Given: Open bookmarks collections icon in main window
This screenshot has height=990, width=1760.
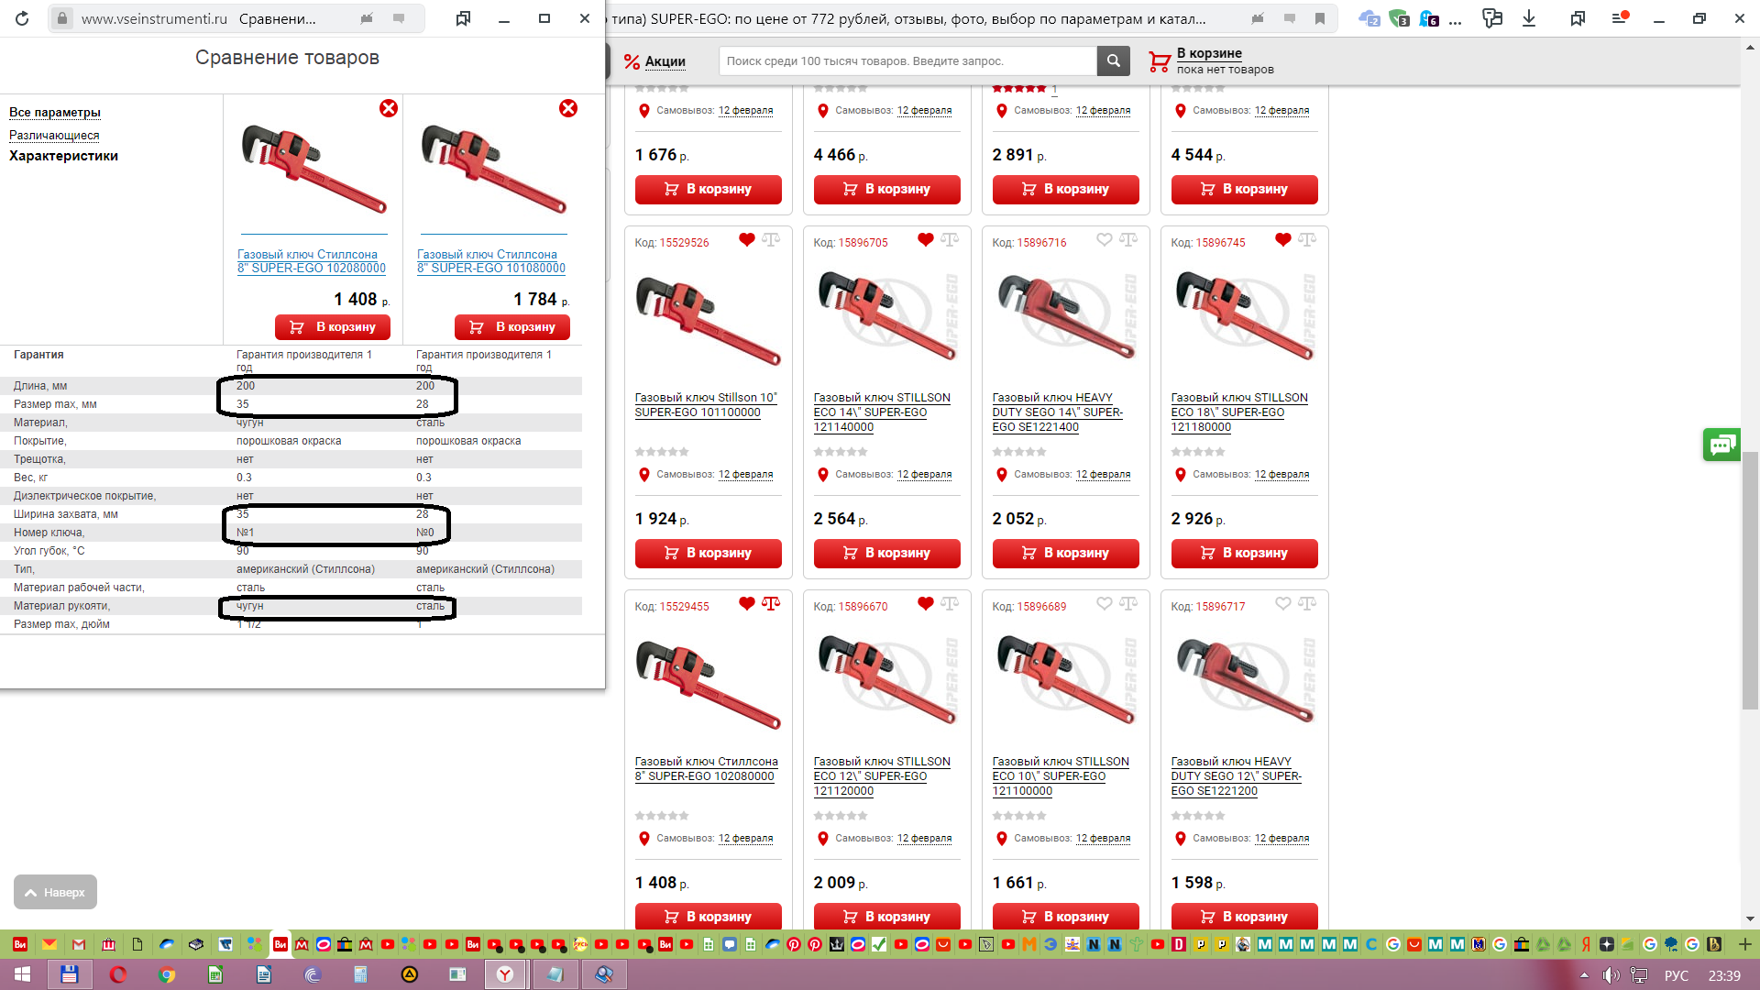Looking at the screenshot, I should point(1578,18).
